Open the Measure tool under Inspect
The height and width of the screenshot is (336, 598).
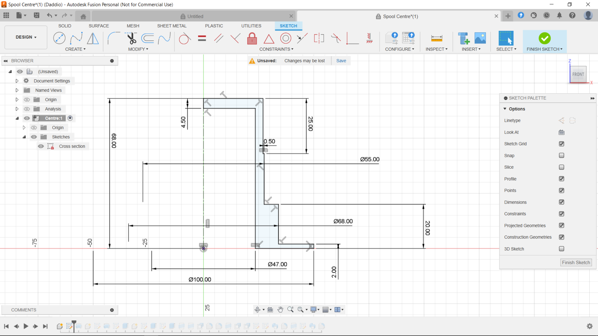click(437, 38)
